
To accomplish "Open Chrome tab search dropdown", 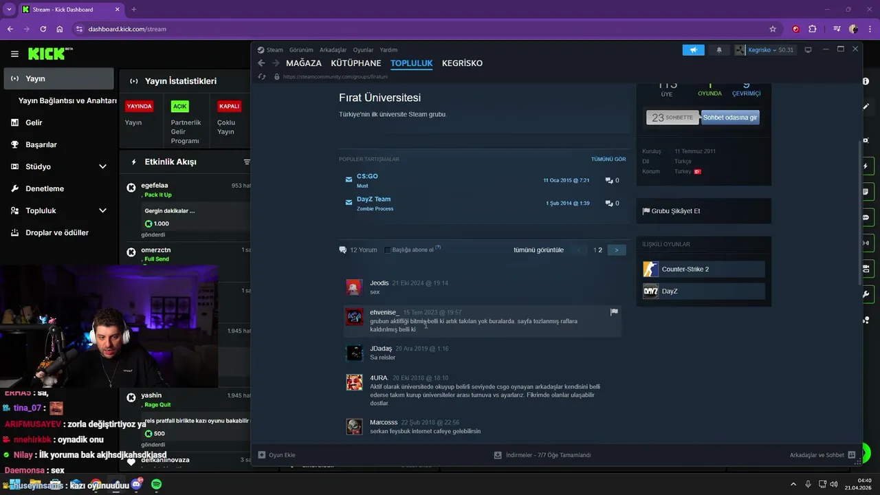I will pos(9,10).
